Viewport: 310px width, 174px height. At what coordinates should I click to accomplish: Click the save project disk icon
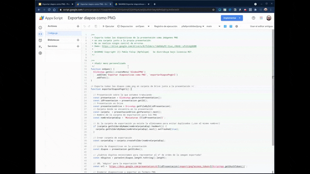point(96,26)
